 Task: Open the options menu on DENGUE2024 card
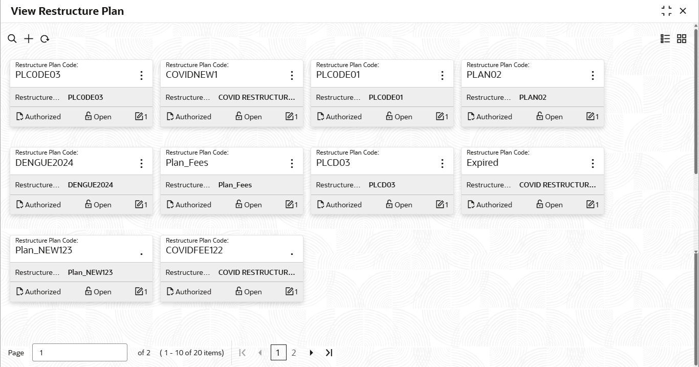(x=141, y=163)
